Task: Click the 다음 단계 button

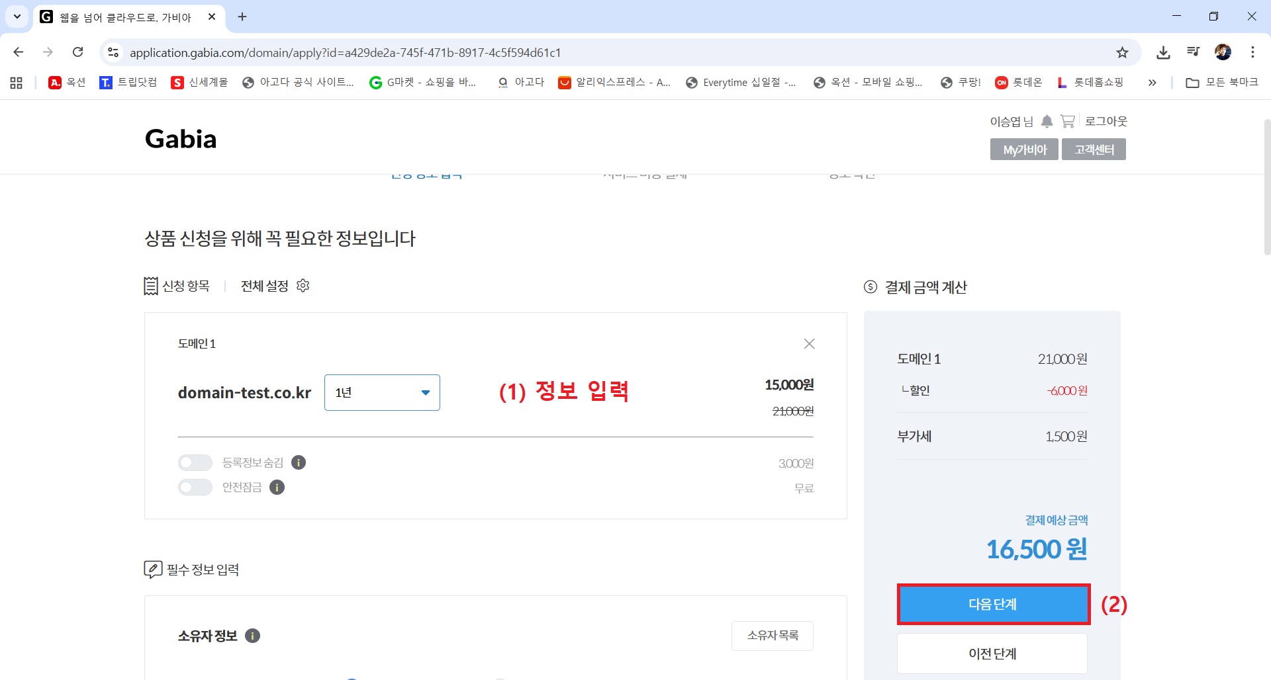Action: (x=993, y=604)
